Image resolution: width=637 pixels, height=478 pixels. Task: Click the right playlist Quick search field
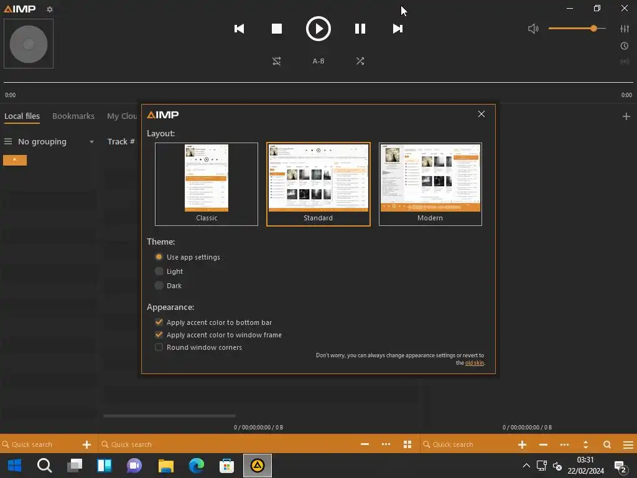pos(467,444)
